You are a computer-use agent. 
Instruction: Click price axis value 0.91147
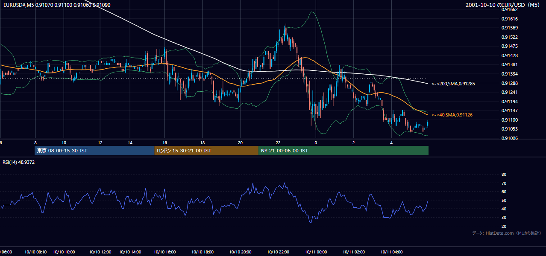pos(509,111)
